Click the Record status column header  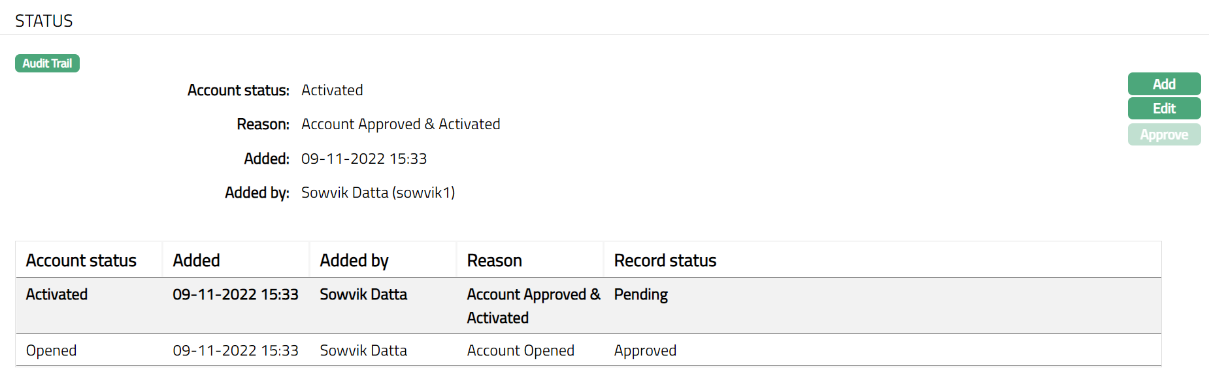pos(665,260)
